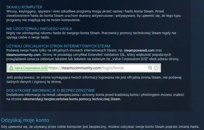Viewport: 204px width, 130px height.
Task: Open the steamcommunity.com link
Action: point(23,55)
